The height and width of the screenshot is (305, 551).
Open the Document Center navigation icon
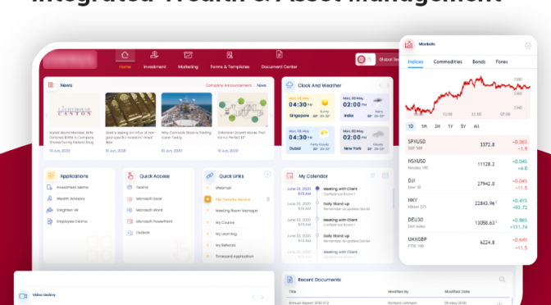coord(279,54)
